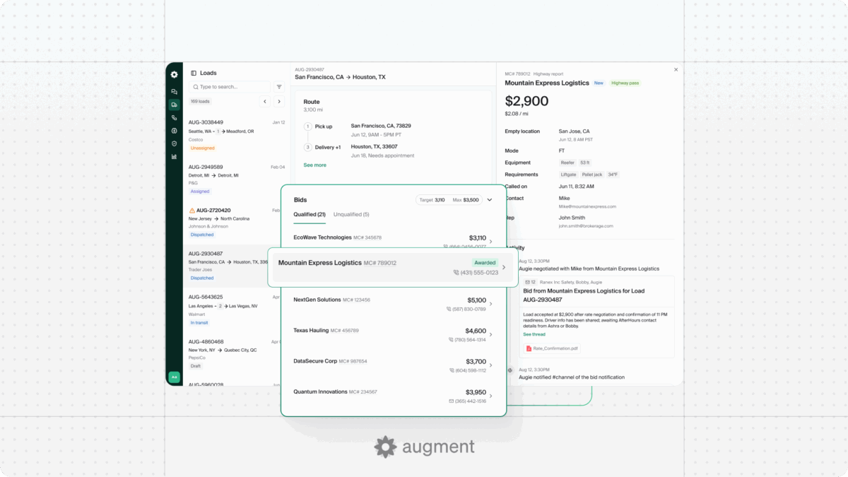Select load AUG-3038449 Seattle to Meadford
This screenshot has width=848, height=477.
tap(237, 135)
